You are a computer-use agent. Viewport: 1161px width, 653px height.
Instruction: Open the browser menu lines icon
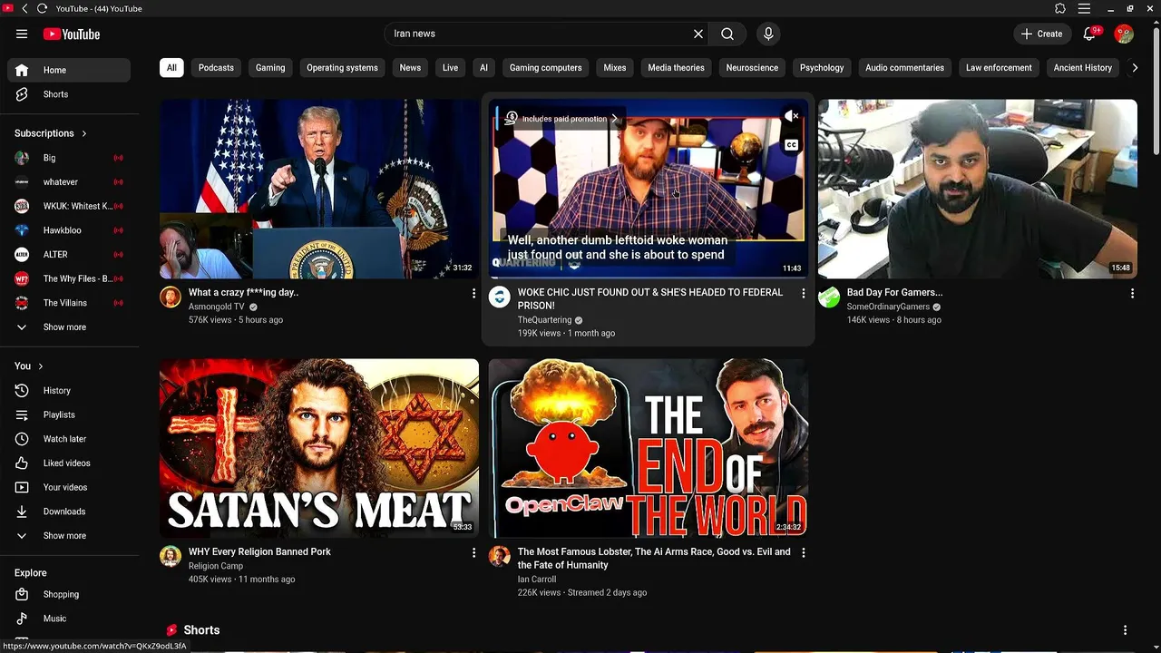tap(1084, 8)
